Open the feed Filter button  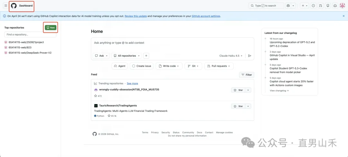tap(247, 75)
